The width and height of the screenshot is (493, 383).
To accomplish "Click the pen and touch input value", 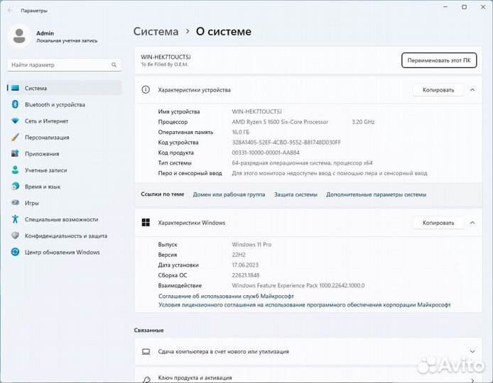I will pos(329,173).
